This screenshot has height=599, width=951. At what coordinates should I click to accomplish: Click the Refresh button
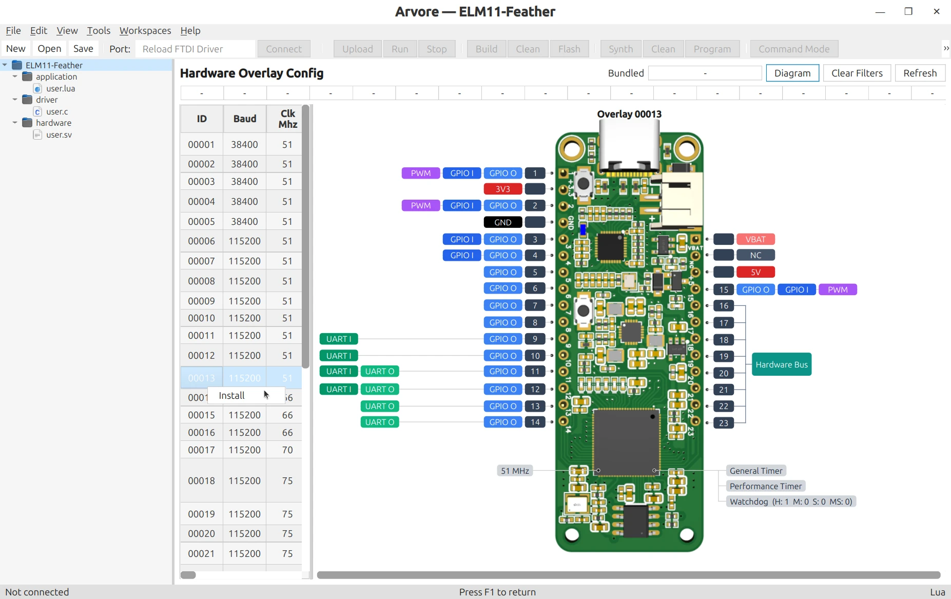point(920,73)
